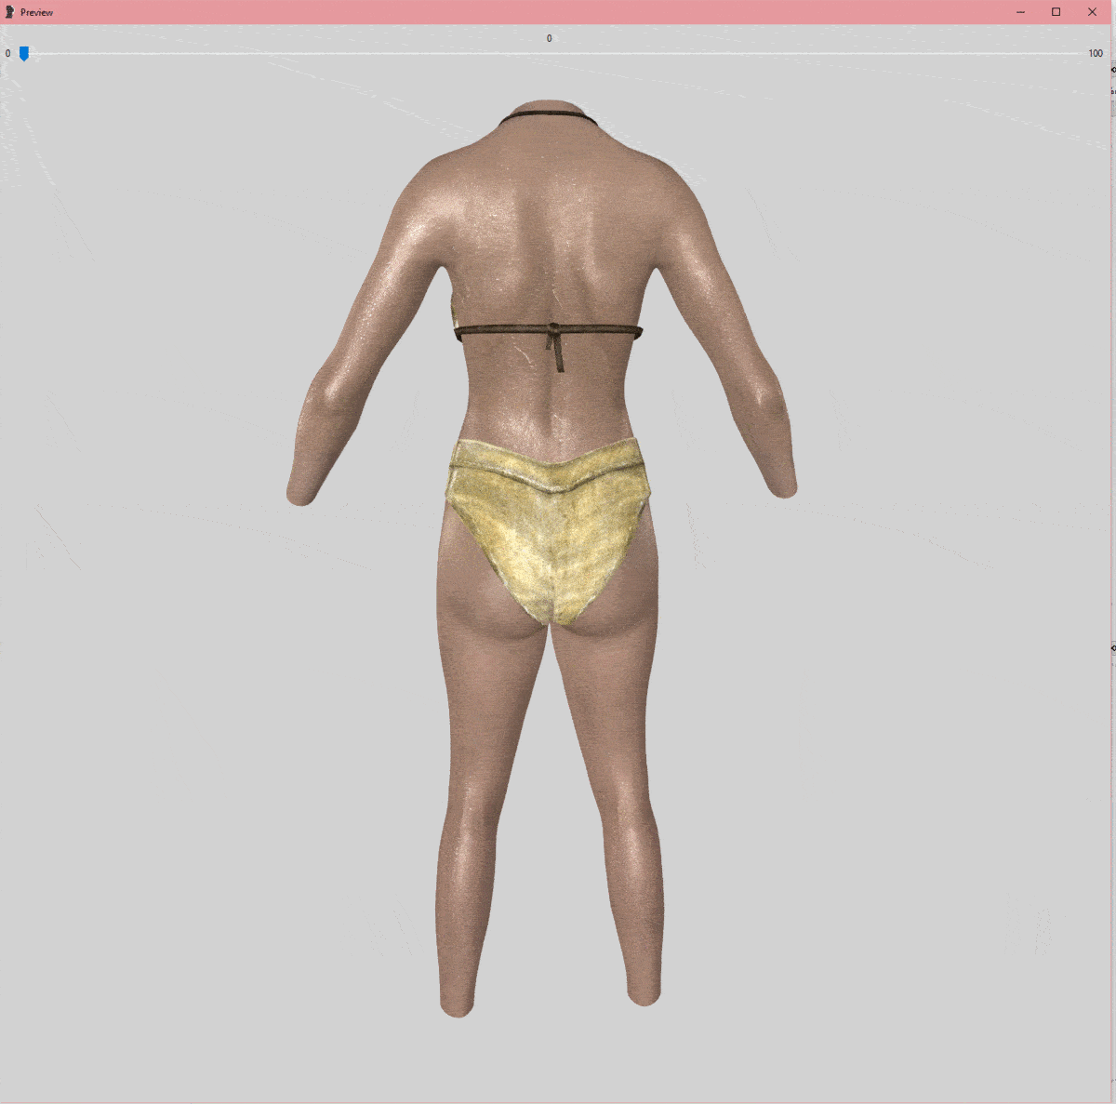Screen dimensions: 1116x1104
Task: Click the lower arrow button at right edge
Action: coord(1113,647)
